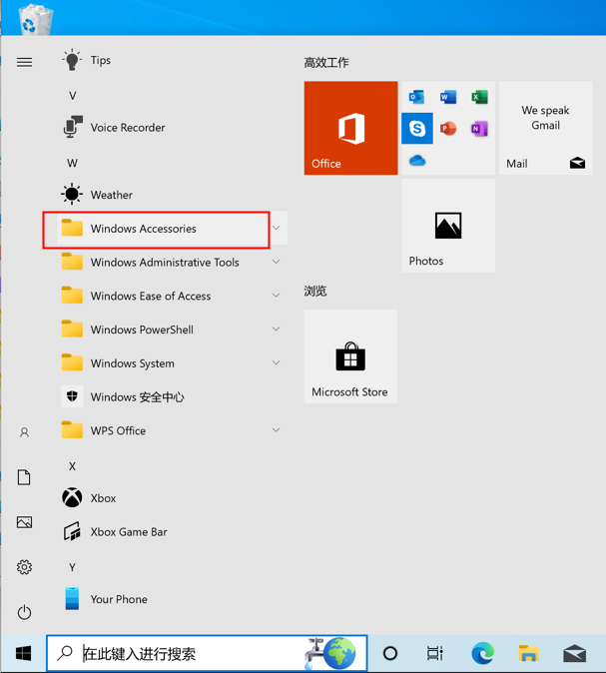Open the Weather app
606x673 pixels.
[111, 195]
